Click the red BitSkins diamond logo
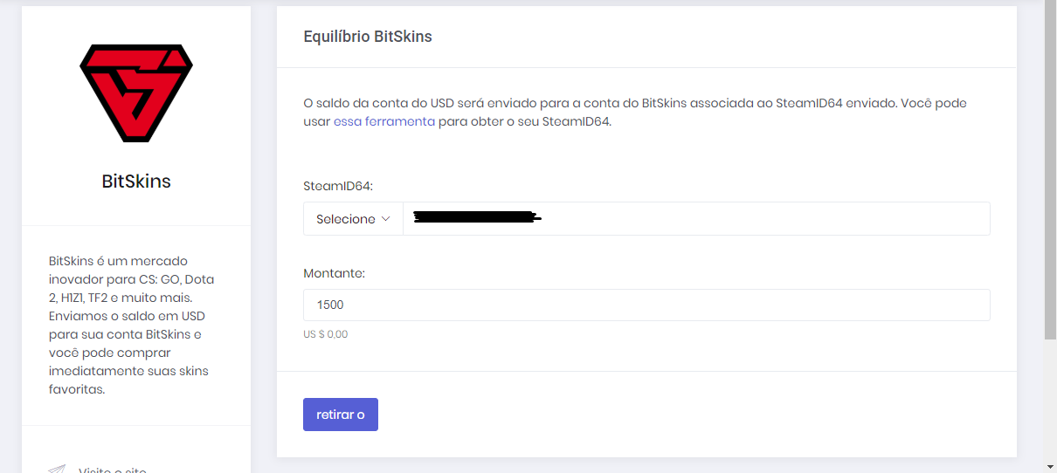The width and height of the screenshot is (1057, 473). [136, 93]
